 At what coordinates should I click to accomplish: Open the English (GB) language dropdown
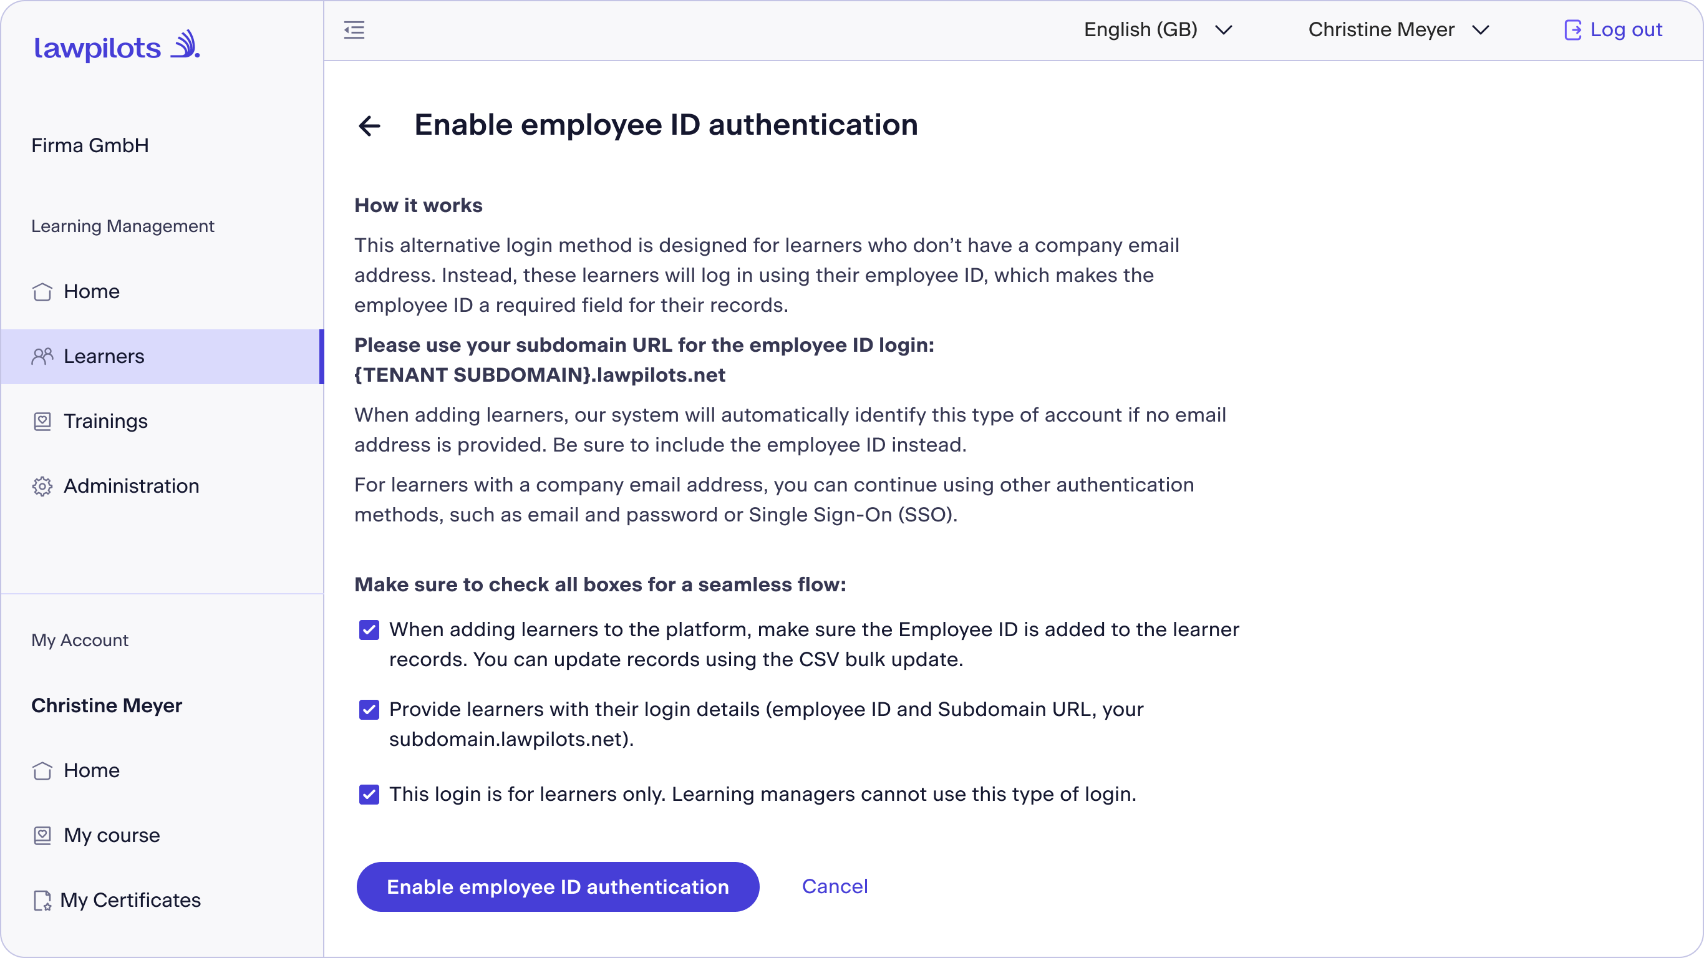1158,30
